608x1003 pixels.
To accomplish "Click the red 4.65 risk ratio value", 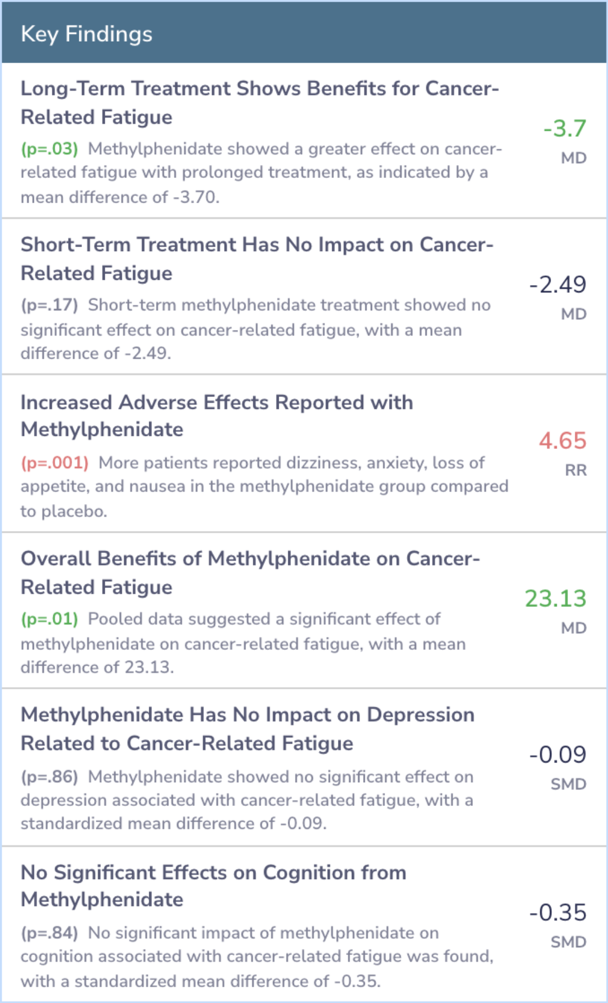I will click(x=562, y=440).
